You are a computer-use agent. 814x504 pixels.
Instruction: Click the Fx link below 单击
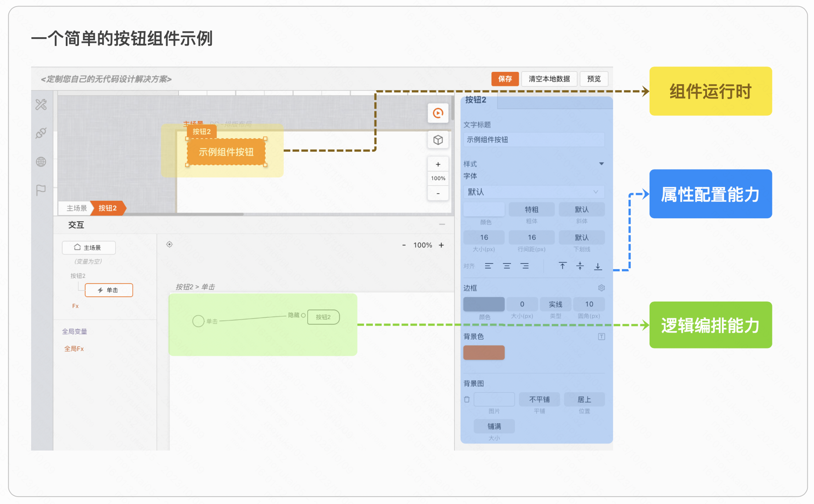coord(75,306)
